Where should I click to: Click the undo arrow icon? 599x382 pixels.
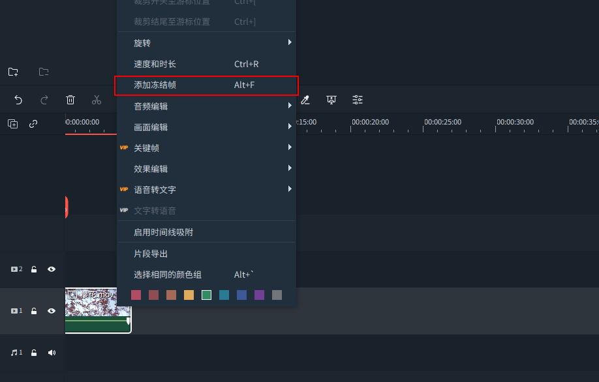(x=18, y=100)
